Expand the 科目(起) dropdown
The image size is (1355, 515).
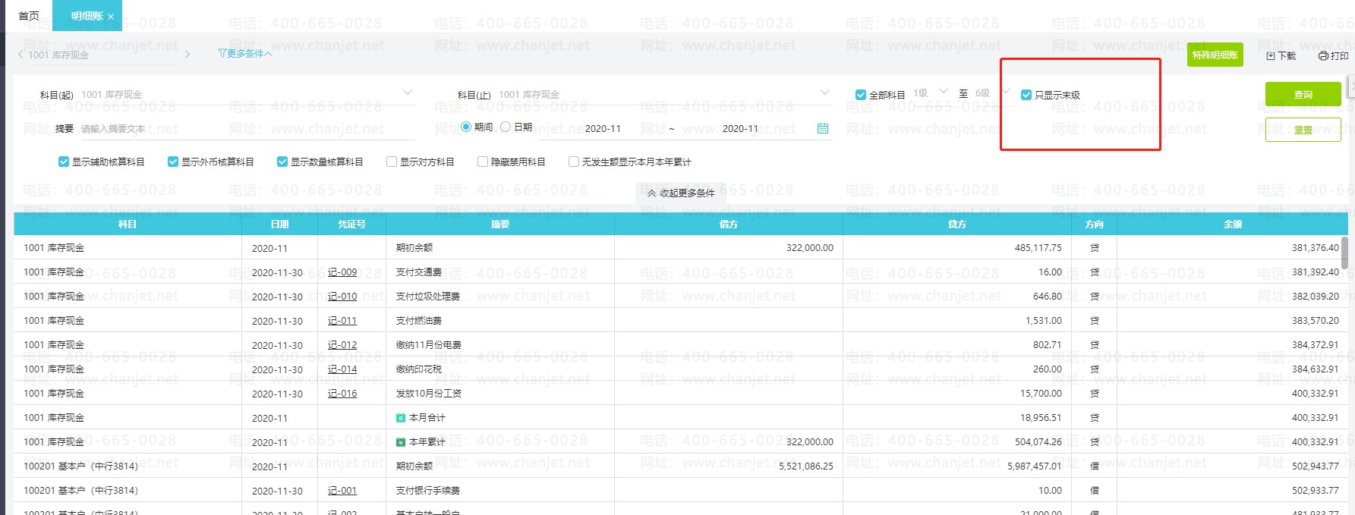[408, 93]
